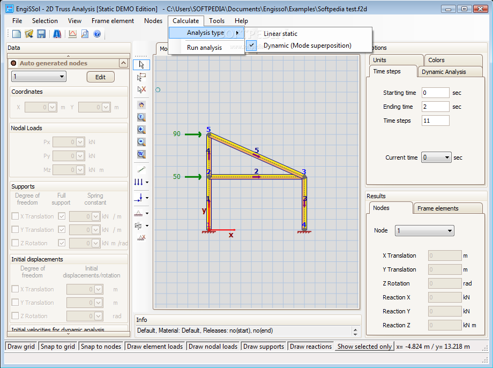Click the zoom in magnifier icon
The image size is (493, 368).
[141, 130]
